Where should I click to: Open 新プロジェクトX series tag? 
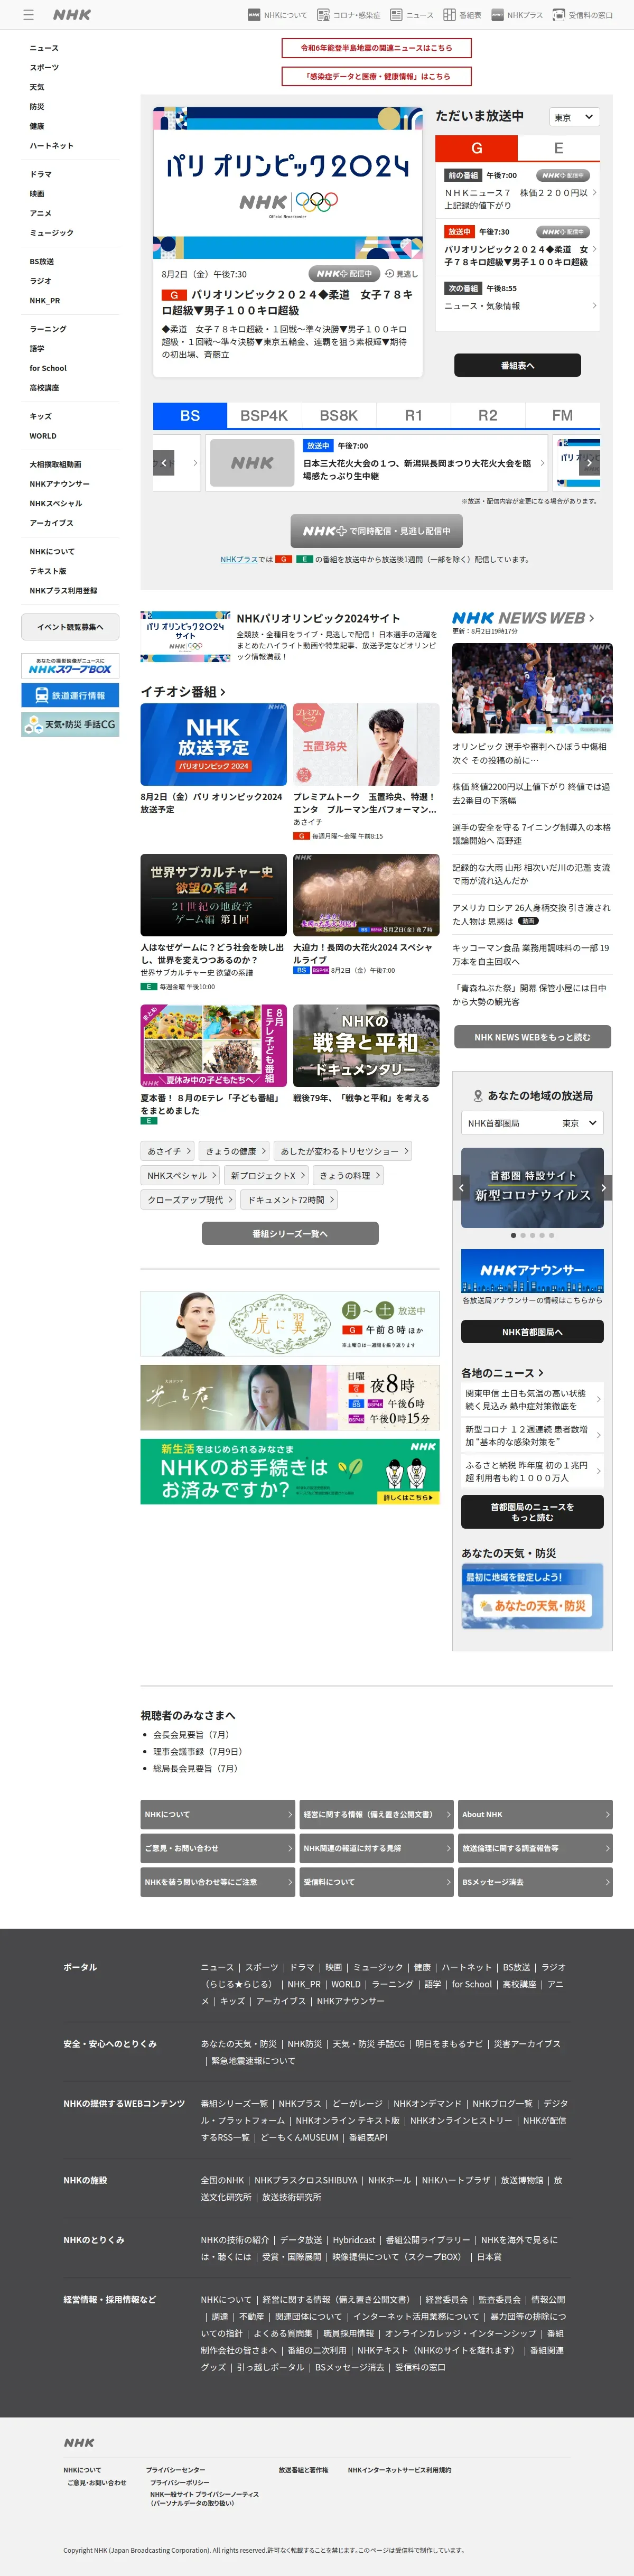pyautogui.click(x=265, y=1175)
